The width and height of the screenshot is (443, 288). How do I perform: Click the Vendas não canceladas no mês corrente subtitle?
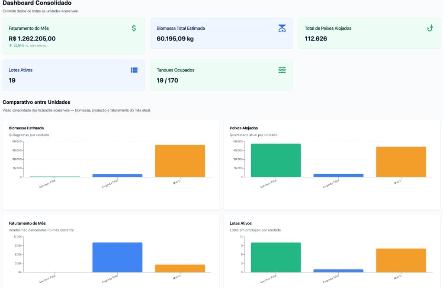(41, 230)
